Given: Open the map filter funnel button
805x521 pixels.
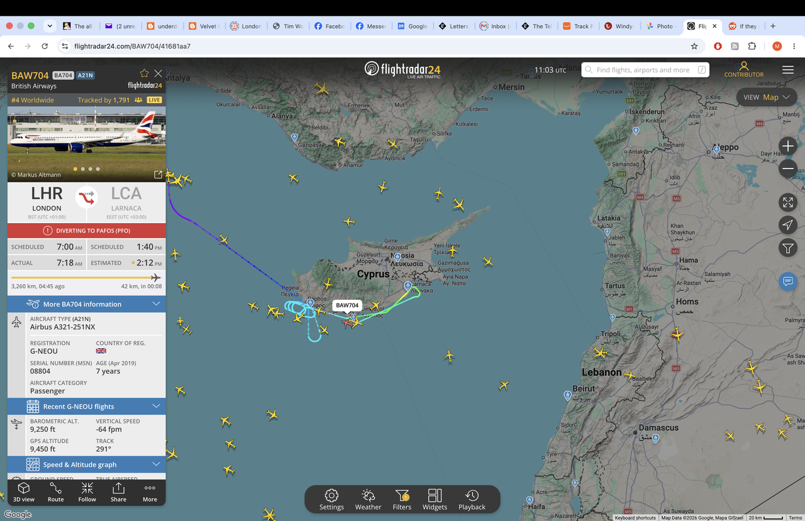Looking at the screenshot, I should point(788,248).
